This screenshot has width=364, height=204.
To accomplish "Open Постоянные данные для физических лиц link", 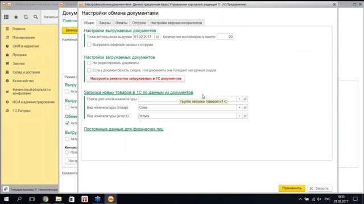I will (x=124, y=129).
